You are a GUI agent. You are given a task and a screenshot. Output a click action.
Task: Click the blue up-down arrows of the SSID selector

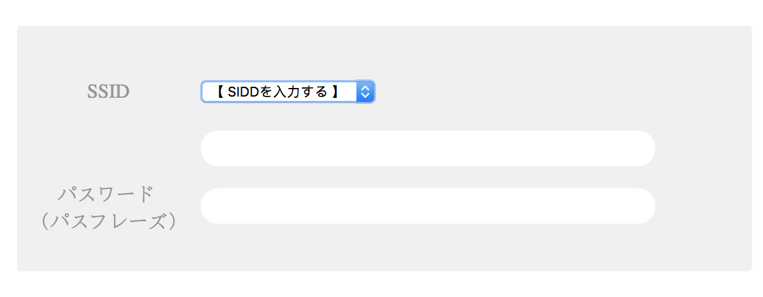[365, 92]
